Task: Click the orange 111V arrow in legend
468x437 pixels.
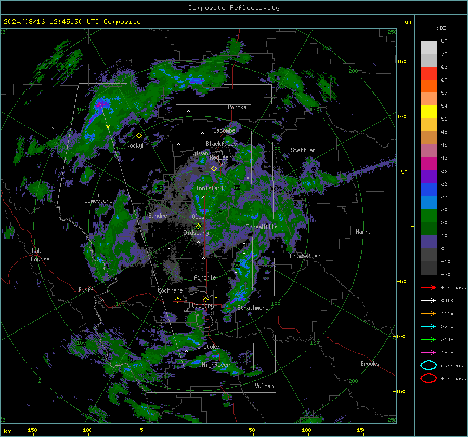Action: (x=428, y=313)
